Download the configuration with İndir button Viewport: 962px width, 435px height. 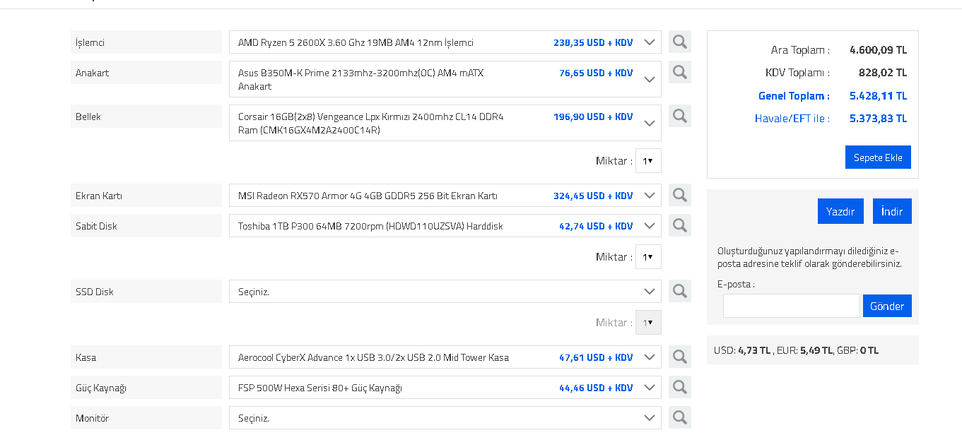point(892,211)
